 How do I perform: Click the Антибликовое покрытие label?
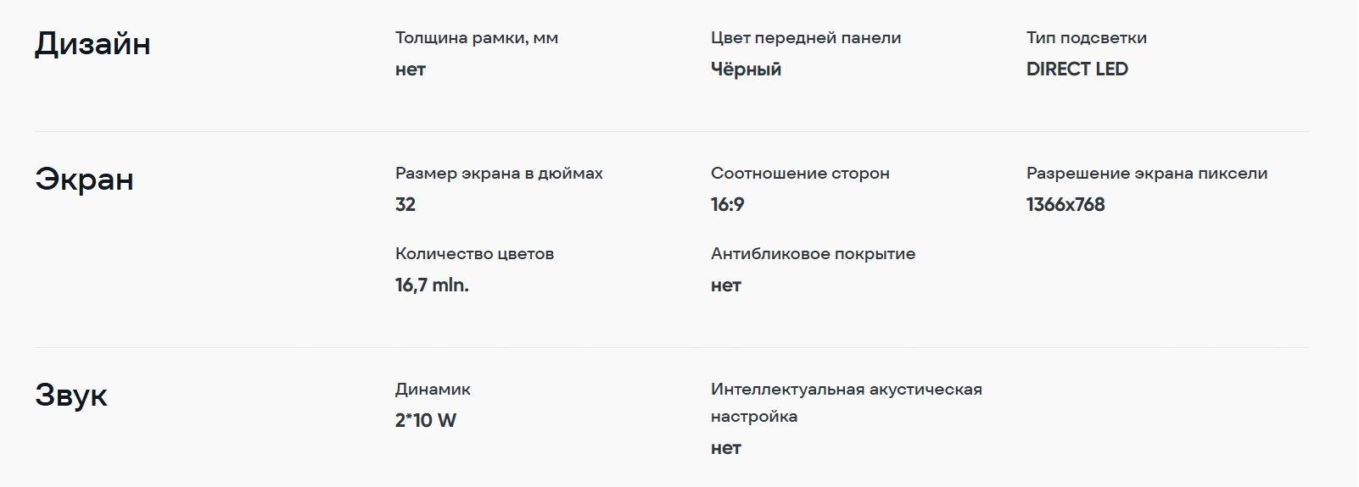click(813, 254)
